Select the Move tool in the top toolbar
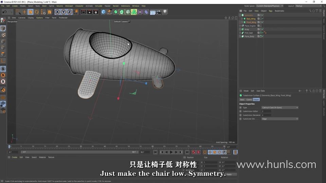This screenshot has width=326, height=183. (x=24, y=12)
